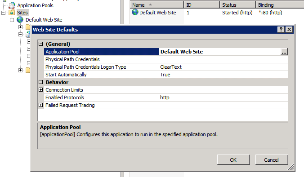304x177 pixels.
Task: Select Default Web Site tree label
Action: [x=44, y=20]
